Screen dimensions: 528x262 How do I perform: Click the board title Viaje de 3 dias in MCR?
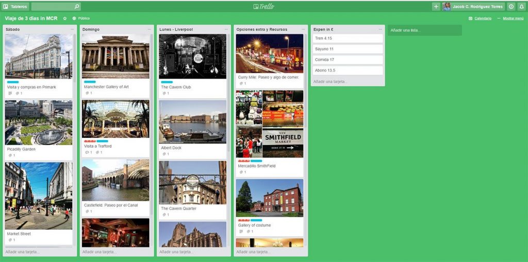31,18
